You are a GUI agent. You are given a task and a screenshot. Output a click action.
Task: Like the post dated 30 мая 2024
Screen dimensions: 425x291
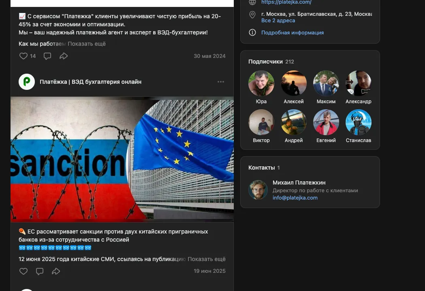click(23, 56)
